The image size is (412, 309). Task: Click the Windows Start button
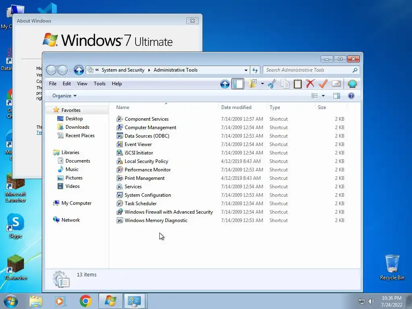point(11,301)
